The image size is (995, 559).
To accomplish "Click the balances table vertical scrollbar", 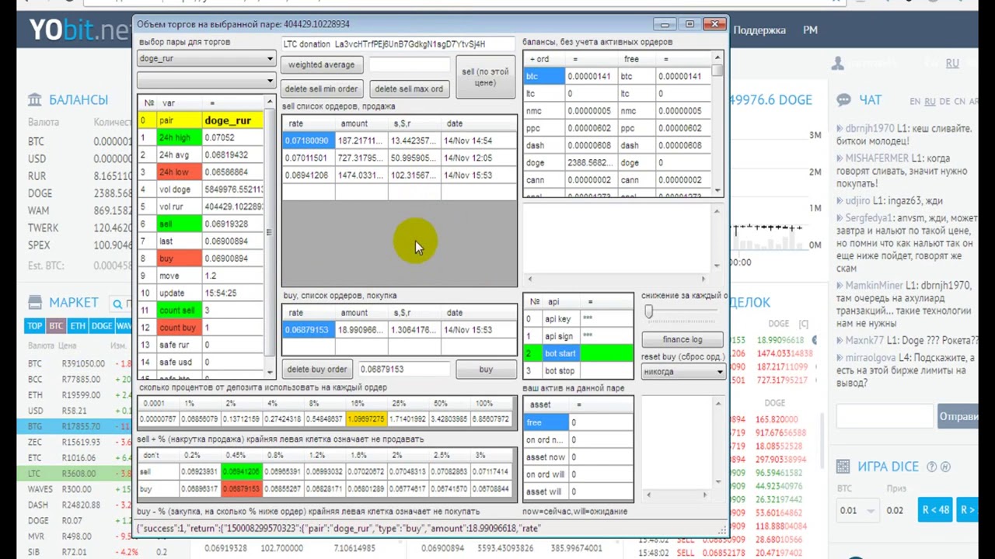I will click(718, 123).
